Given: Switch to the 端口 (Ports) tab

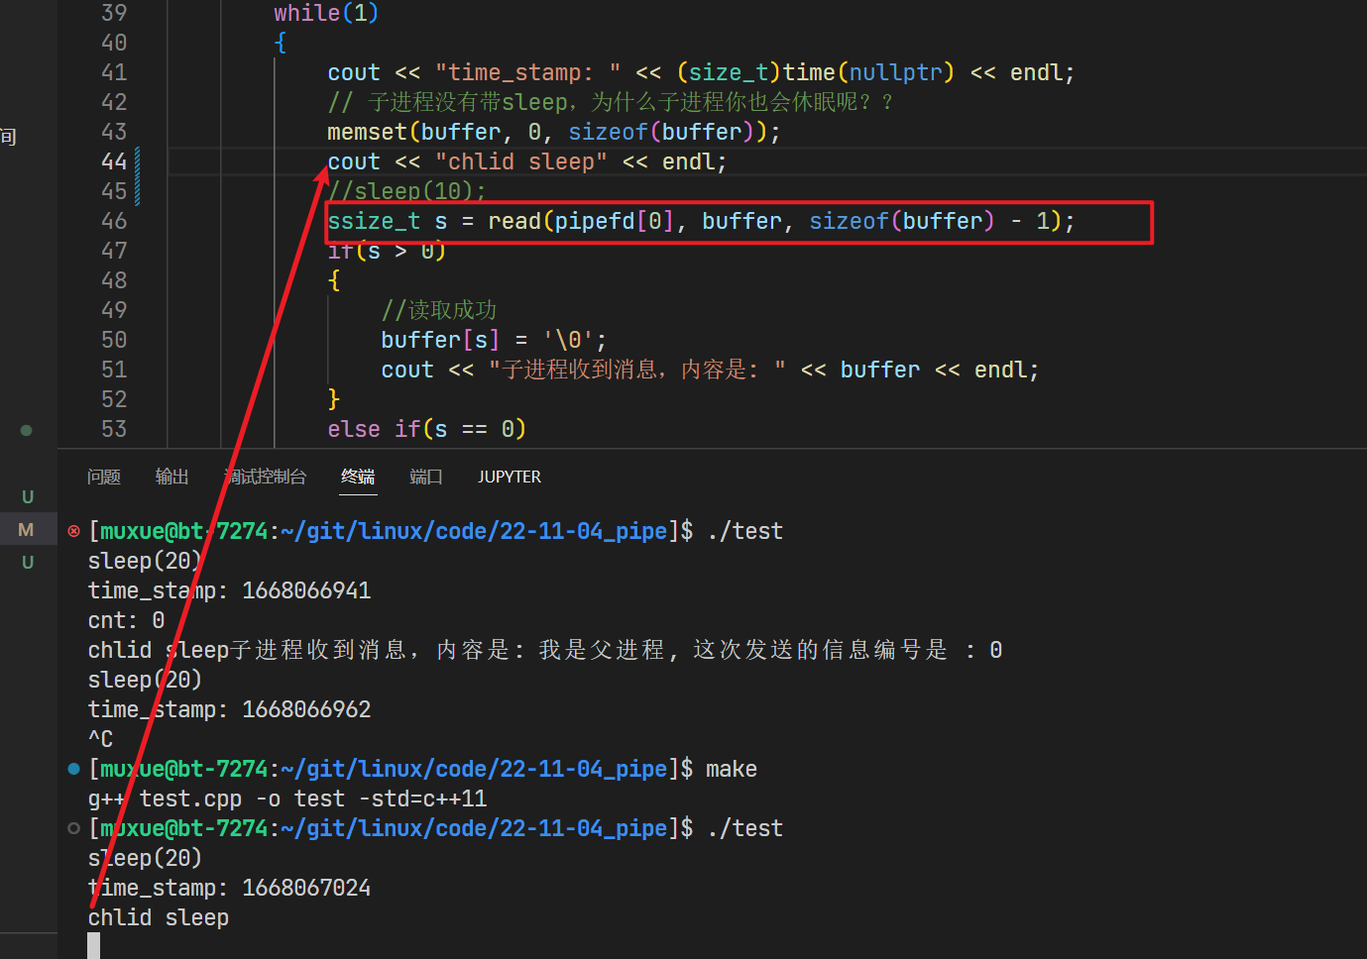Looking at the screenshot, I should pos(426,477).
